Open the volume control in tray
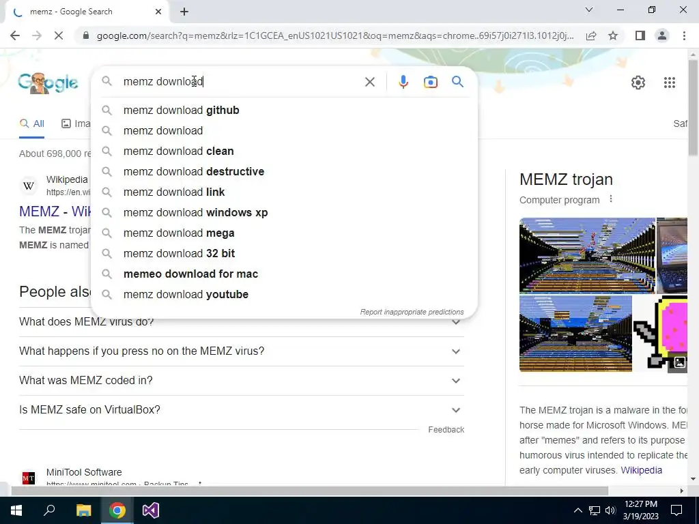699x524 pixels. [610, 510]
